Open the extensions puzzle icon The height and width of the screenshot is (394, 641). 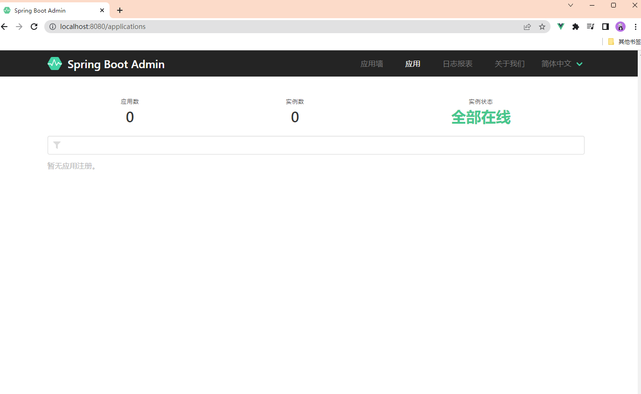click(x=576, y=27)
